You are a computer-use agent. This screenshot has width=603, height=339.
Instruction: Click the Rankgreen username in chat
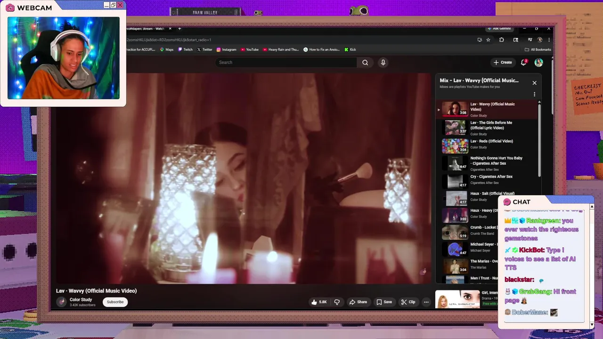tap(543, 220)
